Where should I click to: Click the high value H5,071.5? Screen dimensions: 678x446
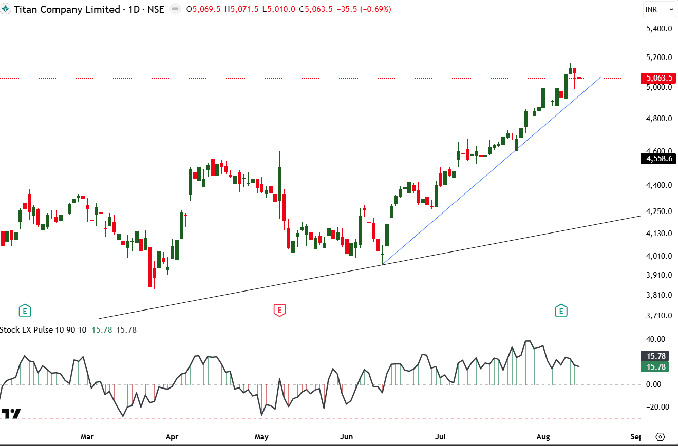(241, 9)
